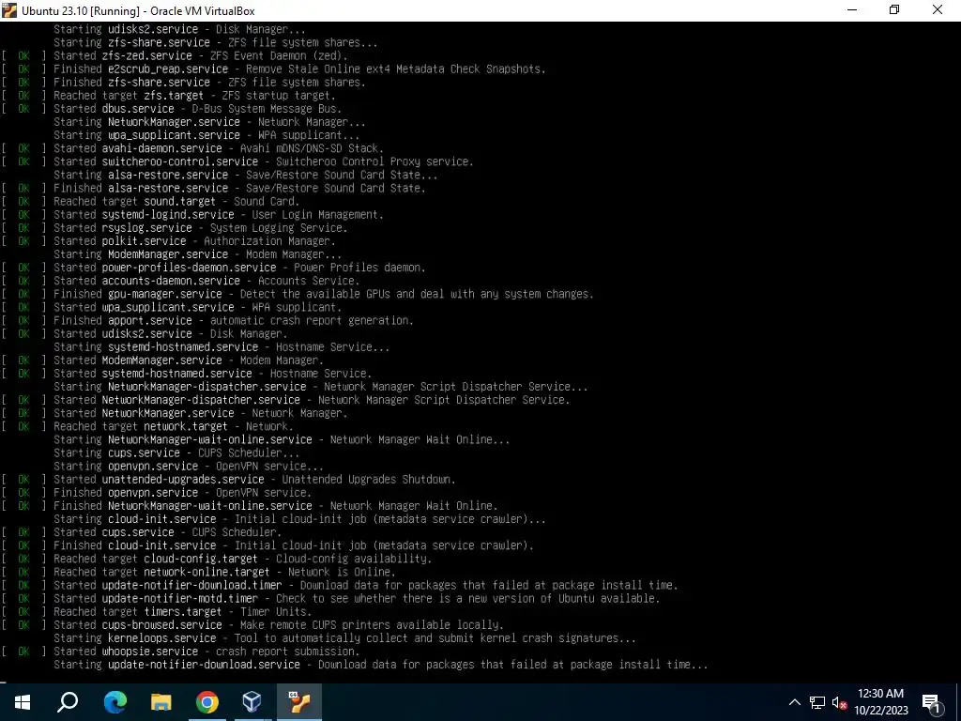Click the 'Finished openvpn.service' line
The height and width of the screenshot is (721, 961).
(x=157, y=493)
